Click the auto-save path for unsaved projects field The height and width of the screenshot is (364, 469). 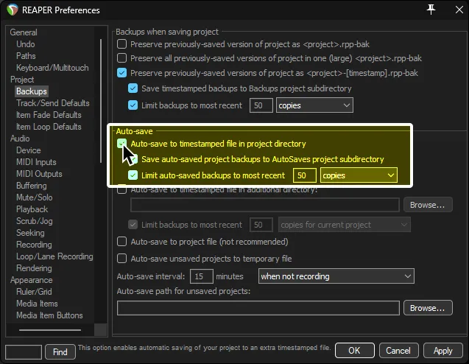pyautogui.click(x=258, y=308)
